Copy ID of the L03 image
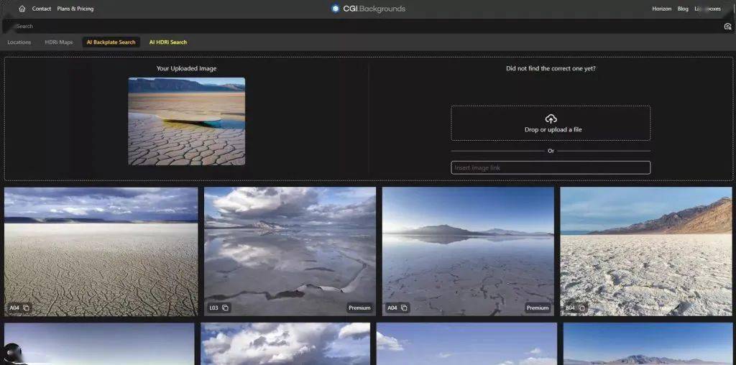The image size is (736, 365). pos(225,308)
